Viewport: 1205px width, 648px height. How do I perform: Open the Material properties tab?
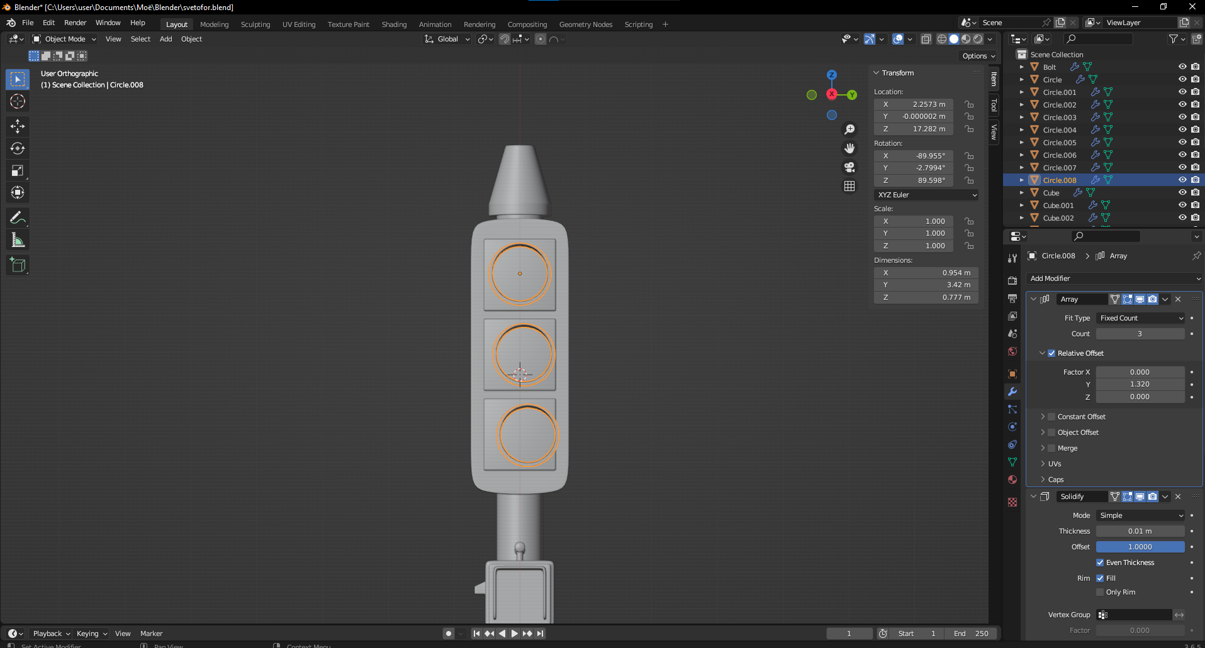(1012, 480)
